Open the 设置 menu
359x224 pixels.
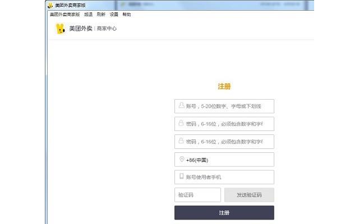[114, 15]
